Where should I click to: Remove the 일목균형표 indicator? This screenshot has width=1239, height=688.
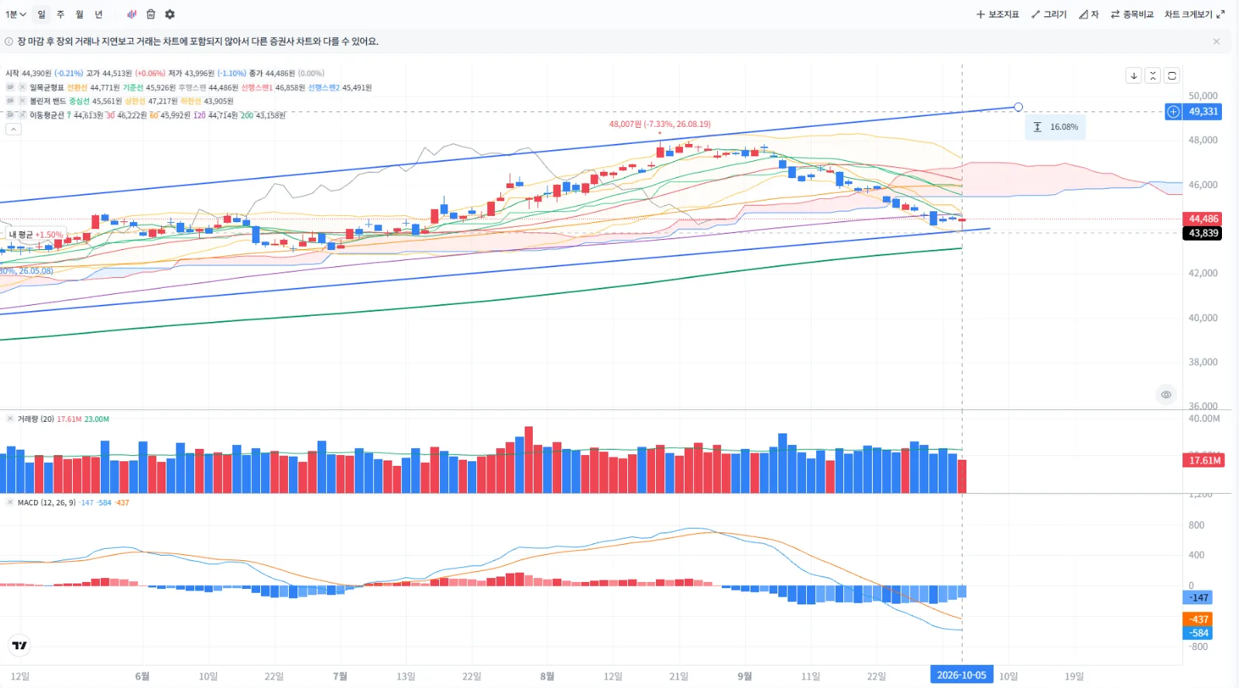(x=22, y=87)
